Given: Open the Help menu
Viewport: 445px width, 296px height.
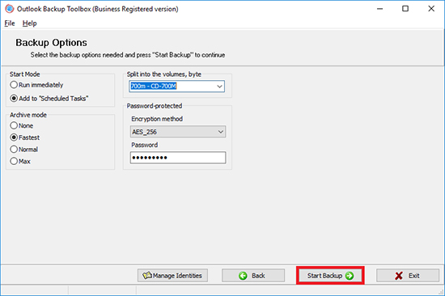Looking at the screenshot, I should pos(29,23).
